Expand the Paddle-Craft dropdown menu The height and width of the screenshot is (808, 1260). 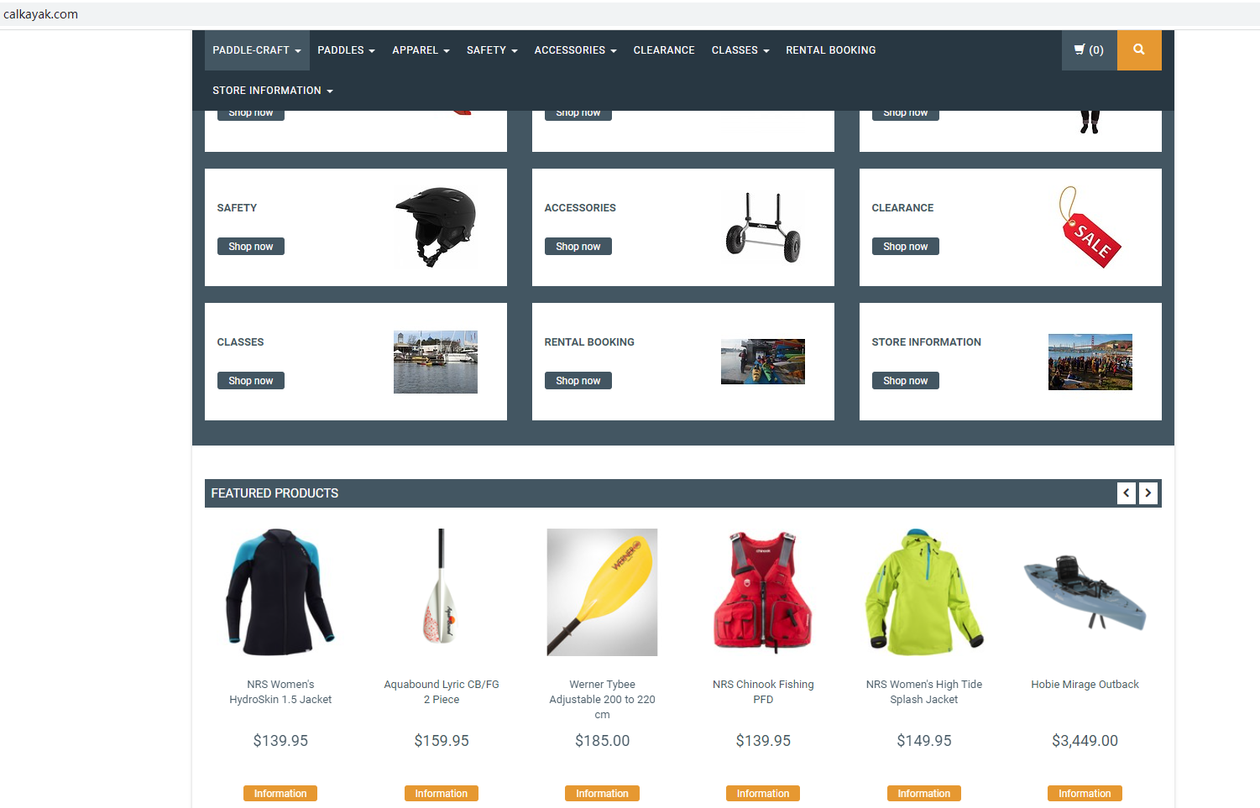(256, 50)
